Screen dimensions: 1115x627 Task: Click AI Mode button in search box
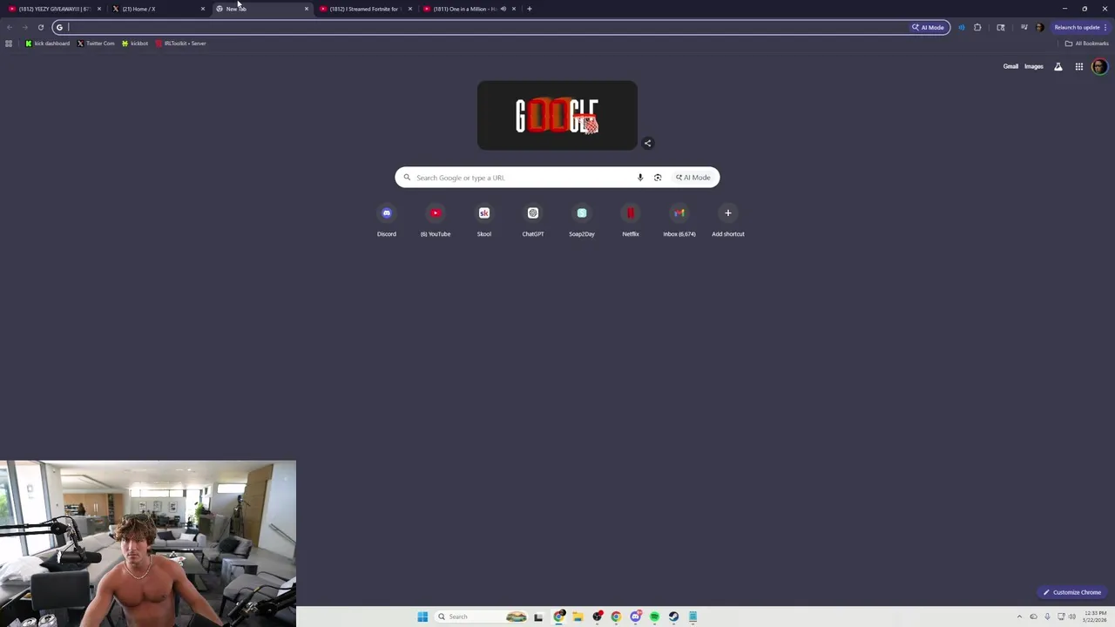coord(693,178)
